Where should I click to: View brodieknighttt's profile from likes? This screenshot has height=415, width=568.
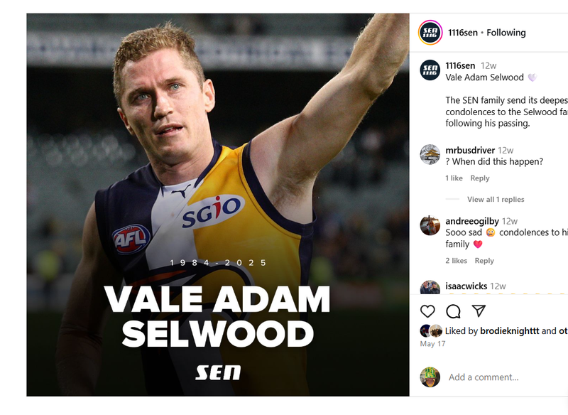(x=509, y=331)
